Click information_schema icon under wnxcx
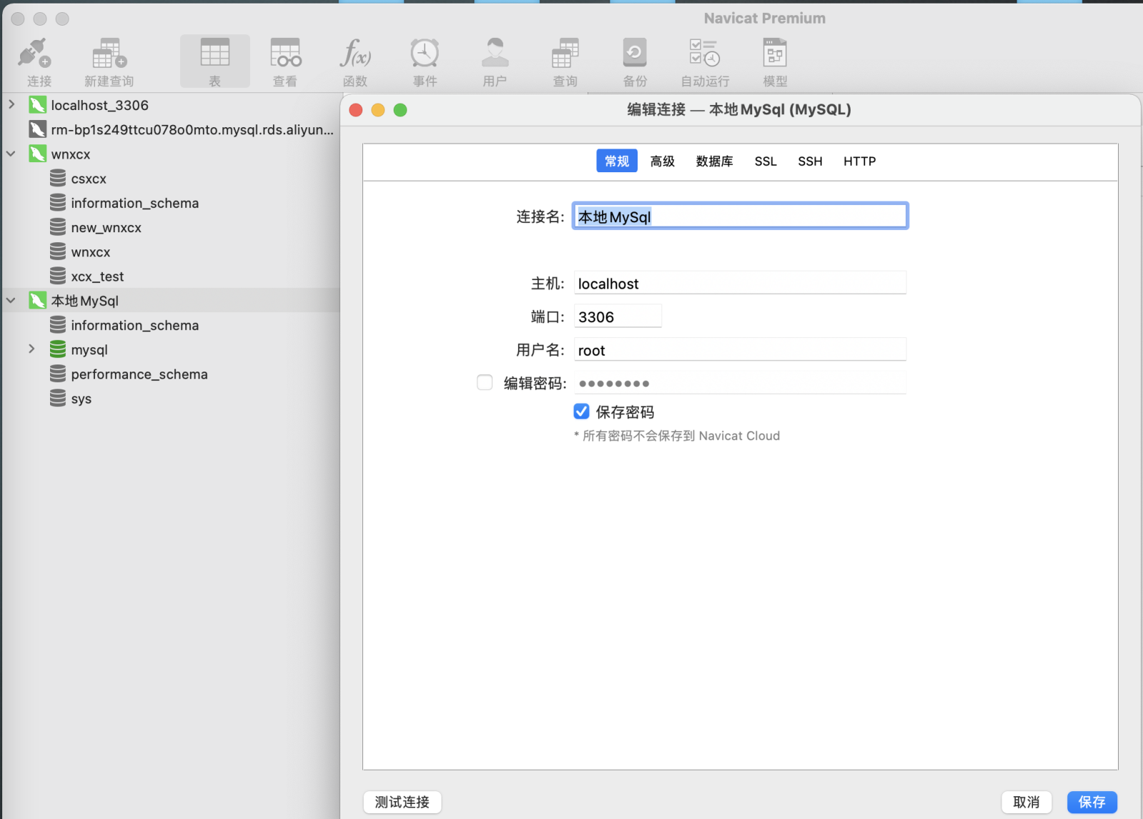The width and height of the screenshot is (1143, 819). (x=58, y=203)
